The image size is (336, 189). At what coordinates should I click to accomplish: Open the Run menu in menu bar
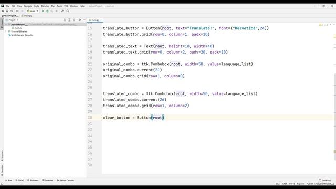pos(53,6)
